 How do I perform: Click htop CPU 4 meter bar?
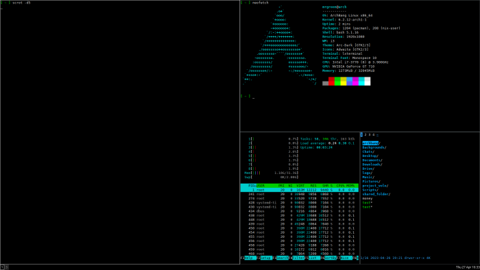point(273,151)
